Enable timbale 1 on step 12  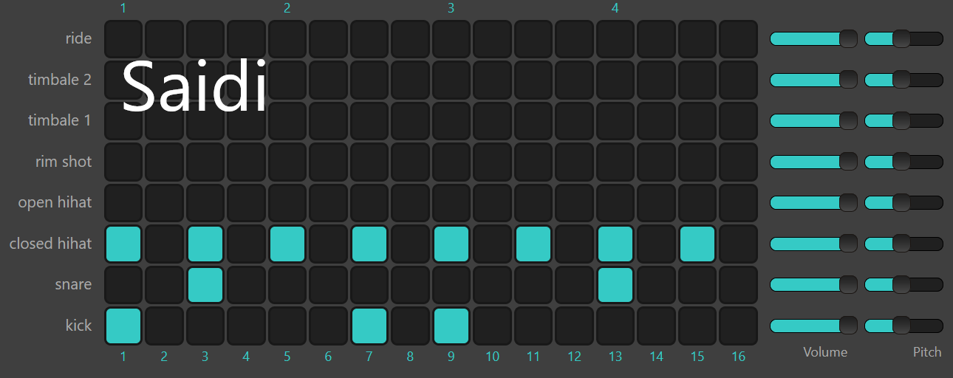point(574,121)
